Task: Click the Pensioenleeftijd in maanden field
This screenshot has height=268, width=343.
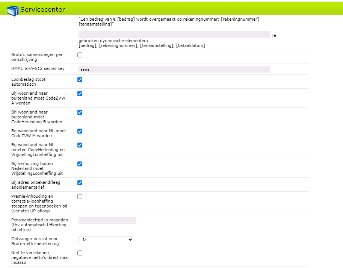Action: point(107,221)
